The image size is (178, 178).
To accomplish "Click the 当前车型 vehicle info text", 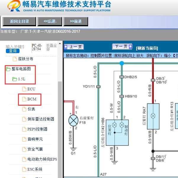I will click(x=40, y=31).
